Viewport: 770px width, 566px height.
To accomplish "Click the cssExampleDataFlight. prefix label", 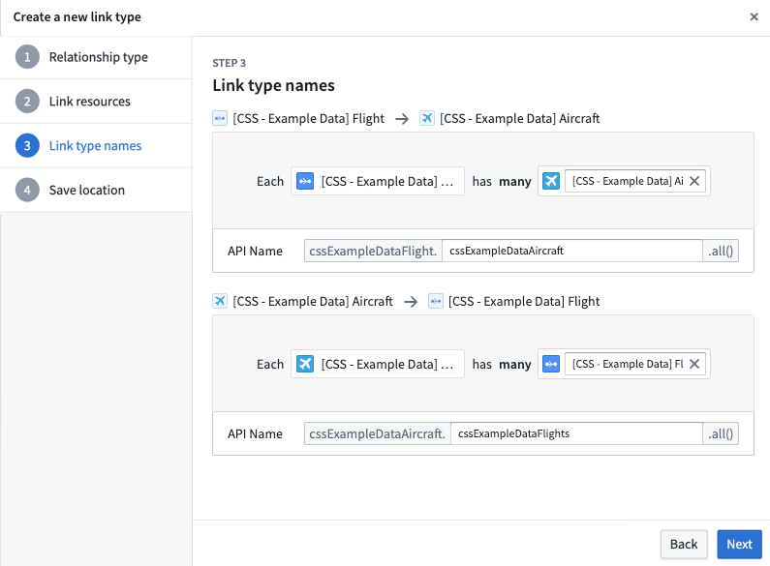I will [x=373, y=251].
